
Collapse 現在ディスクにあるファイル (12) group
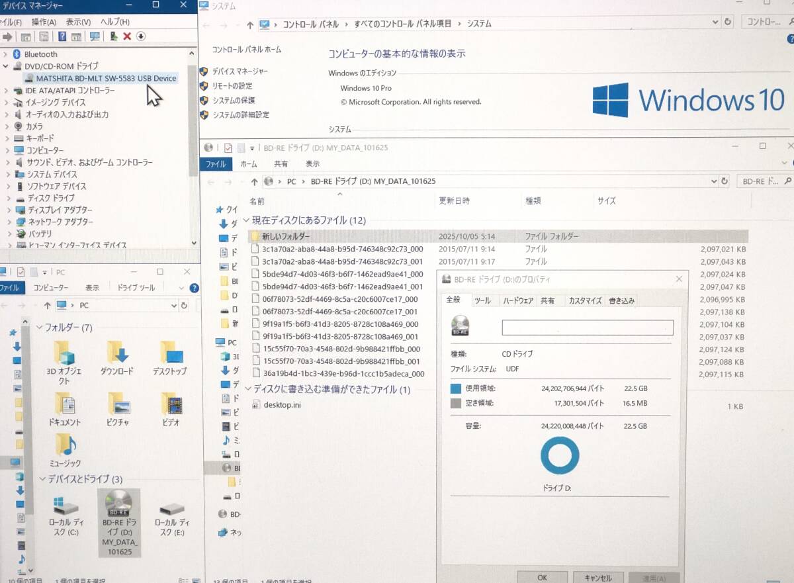click(x=247, y=220)
